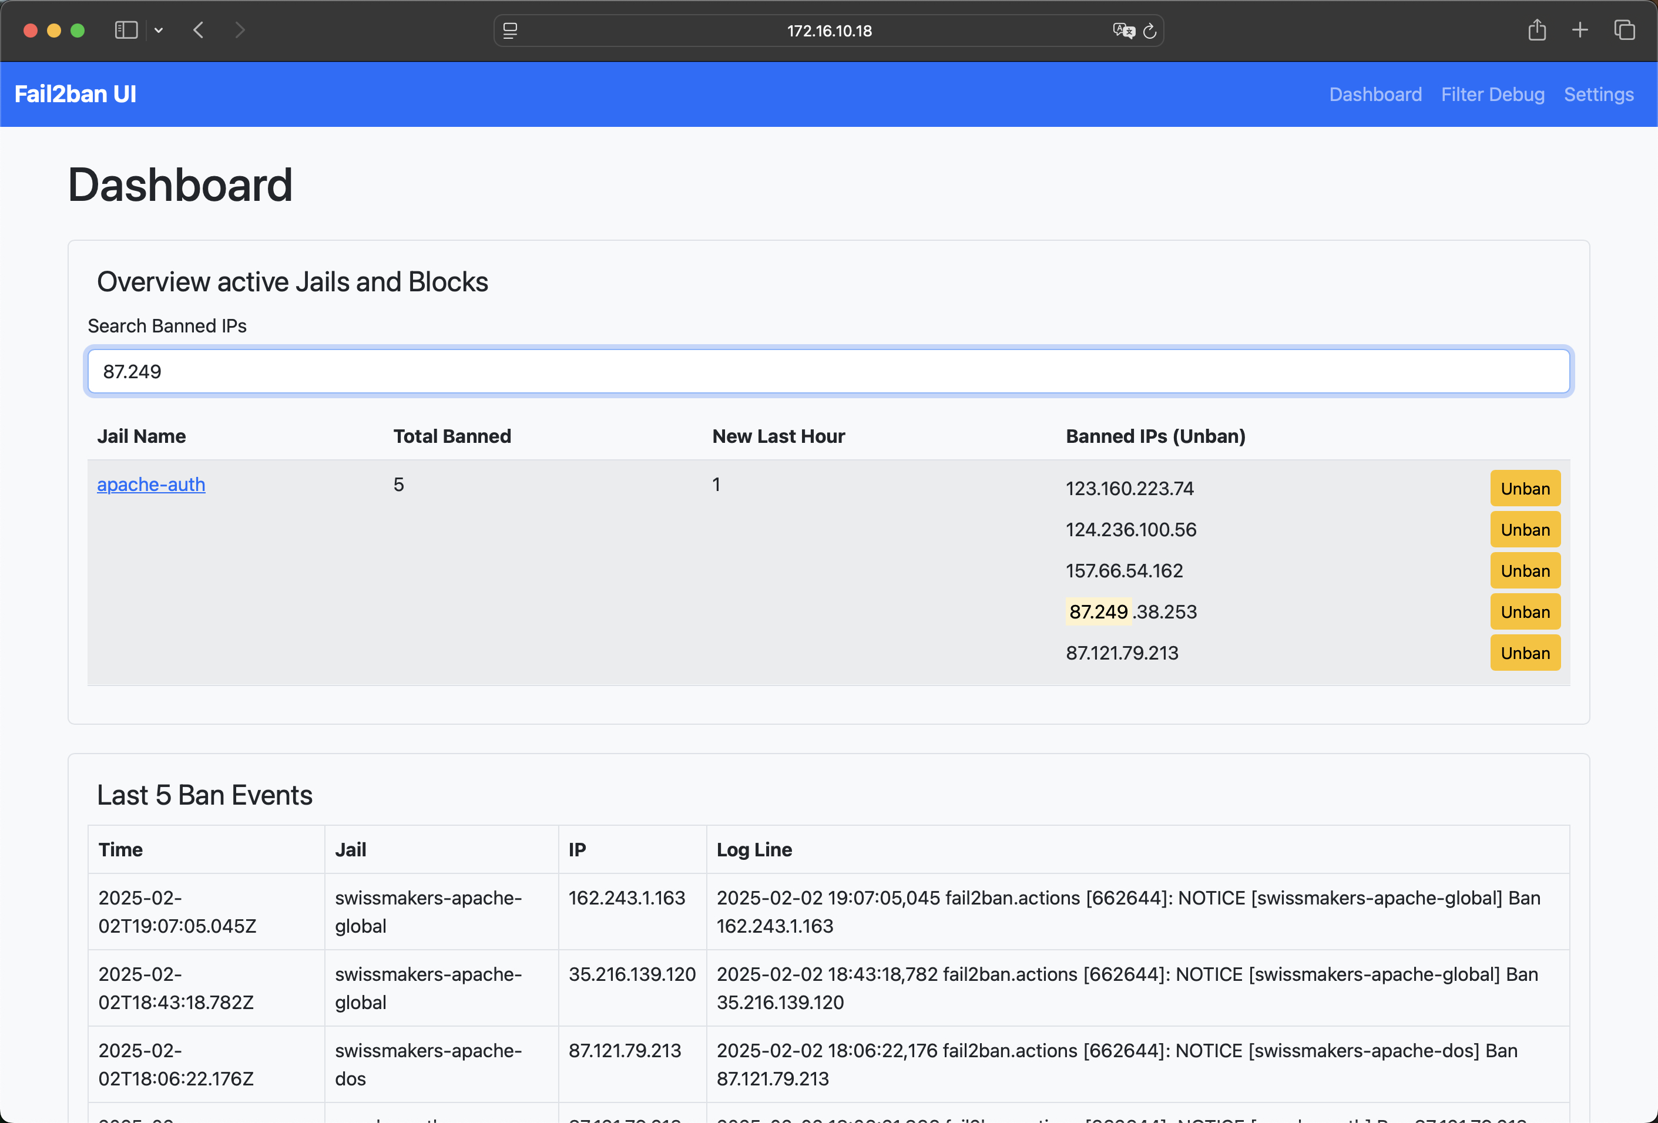The width and height of the screenshot is (1658, 1123).
Task: Open the sidebar options dropdown chevron
Action: click(159, 30)
